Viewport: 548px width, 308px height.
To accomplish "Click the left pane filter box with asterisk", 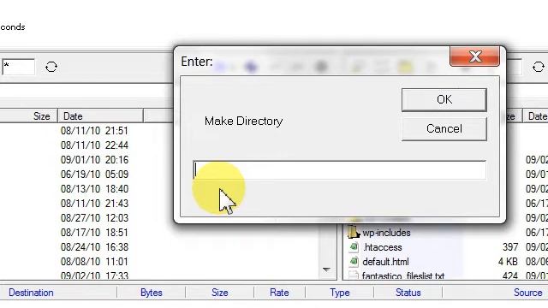I will (x=19, y=67).
